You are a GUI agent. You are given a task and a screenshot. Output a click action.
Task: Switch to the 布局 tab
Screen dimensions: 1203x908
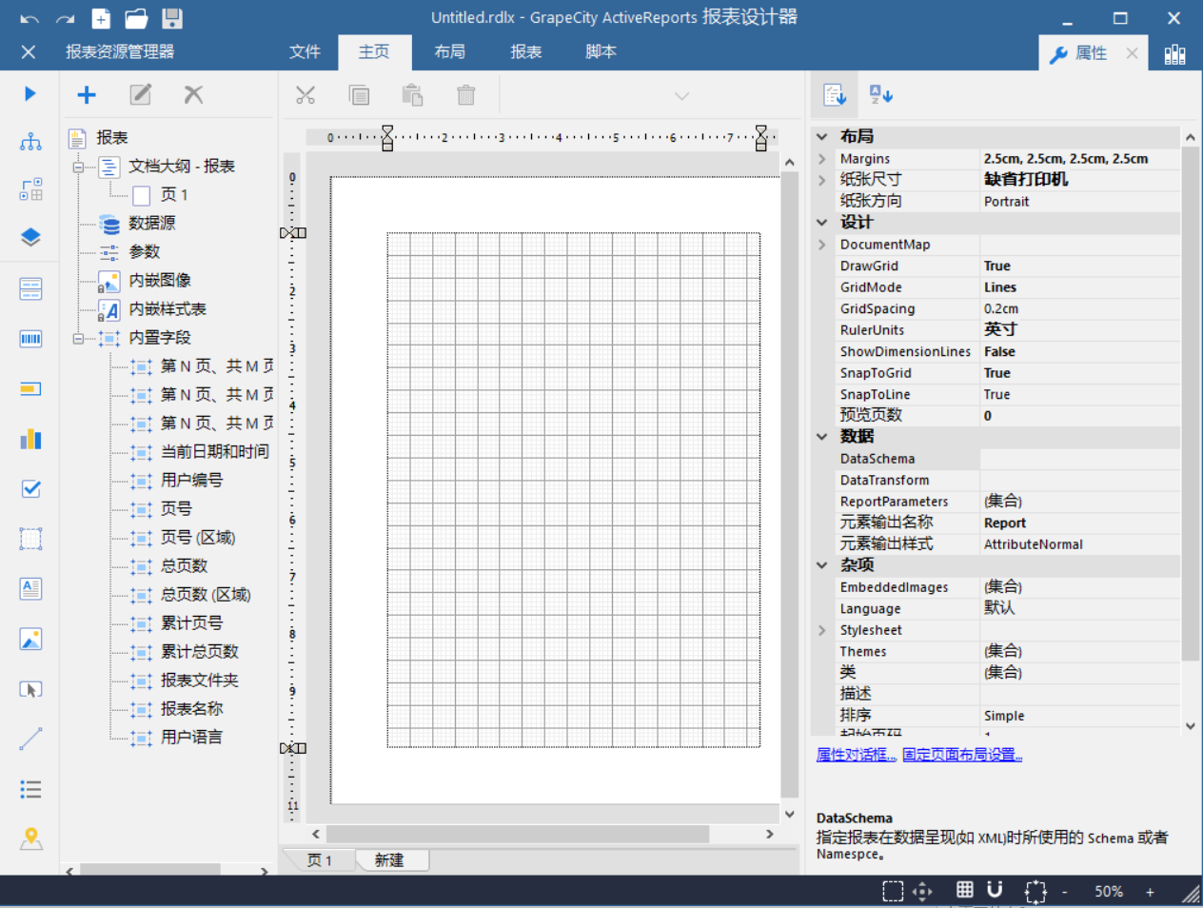coord(449,51)
